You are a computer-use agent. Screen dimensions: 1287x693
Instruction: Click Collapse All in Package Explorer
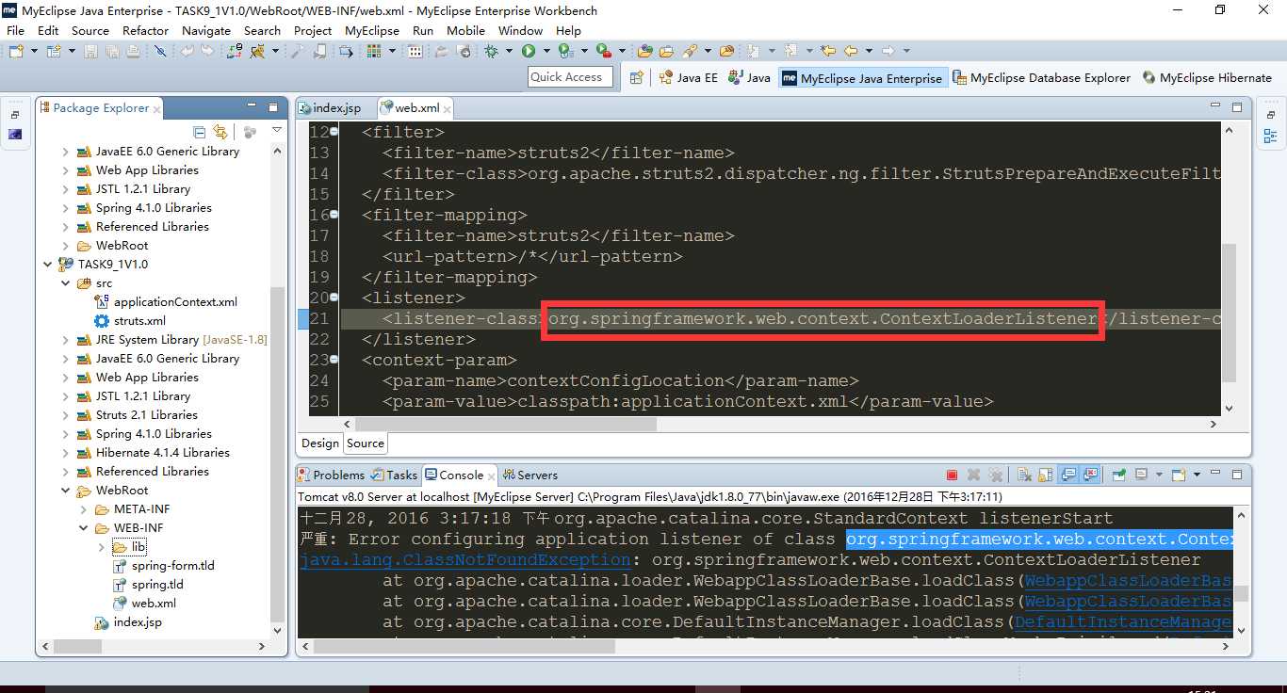point(199,132)
